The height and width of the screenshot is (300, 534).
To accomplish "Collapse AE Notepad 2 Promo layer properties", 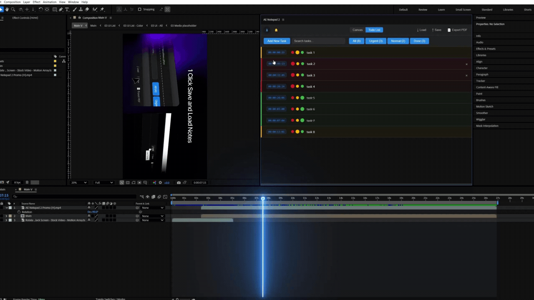I will [6, 207].
